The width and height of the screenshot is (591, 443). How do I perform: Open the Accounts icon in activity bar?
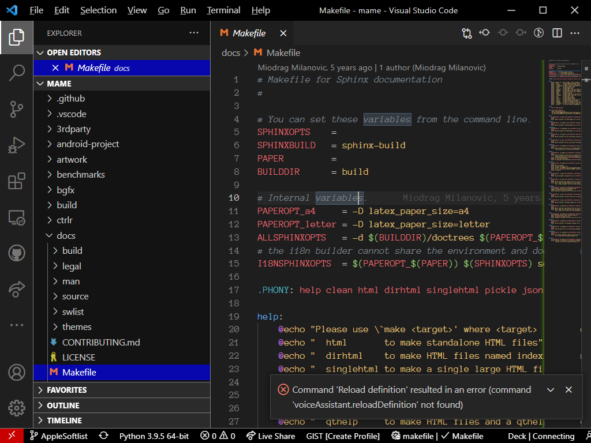(x=16, y=372)
